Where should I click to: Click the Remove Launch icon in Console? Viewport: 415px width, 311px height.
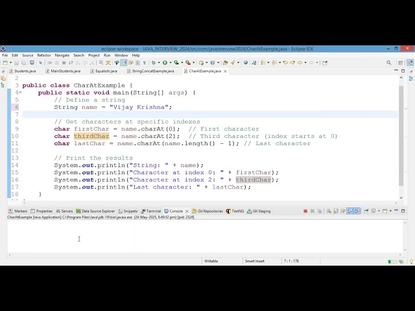click(x=313, y=211)
